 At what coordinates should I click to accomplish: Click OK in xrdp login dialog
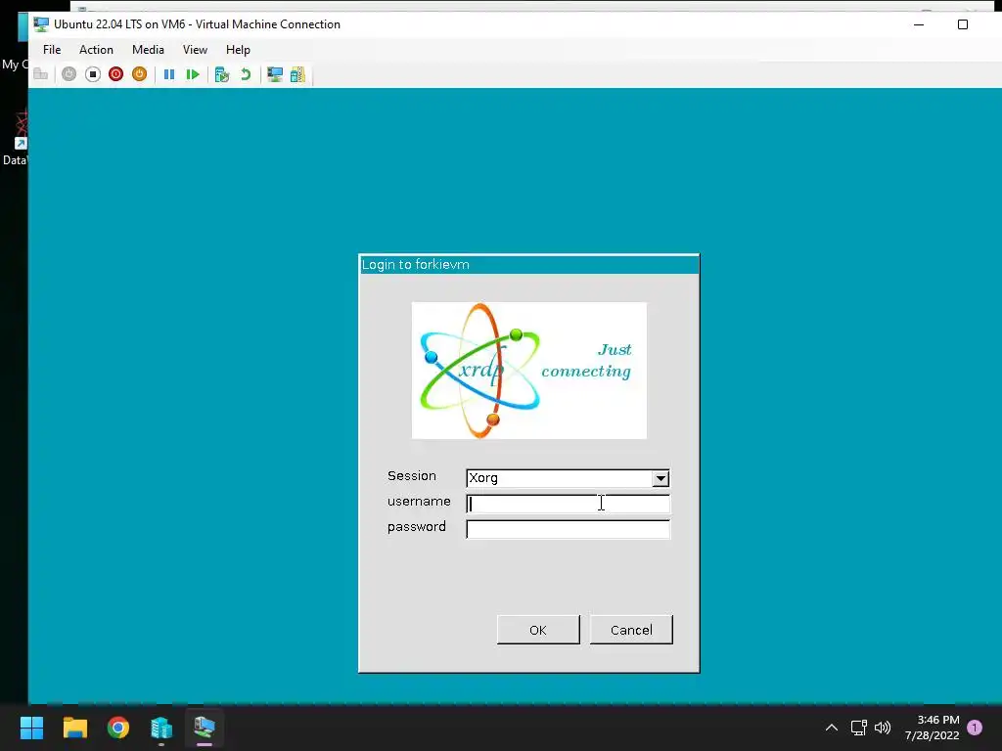tap(538, 630)
